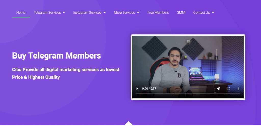The height and width of the screenshot is (131, 261).
Task: Go to the Home menu item
Action: point(21,13)
